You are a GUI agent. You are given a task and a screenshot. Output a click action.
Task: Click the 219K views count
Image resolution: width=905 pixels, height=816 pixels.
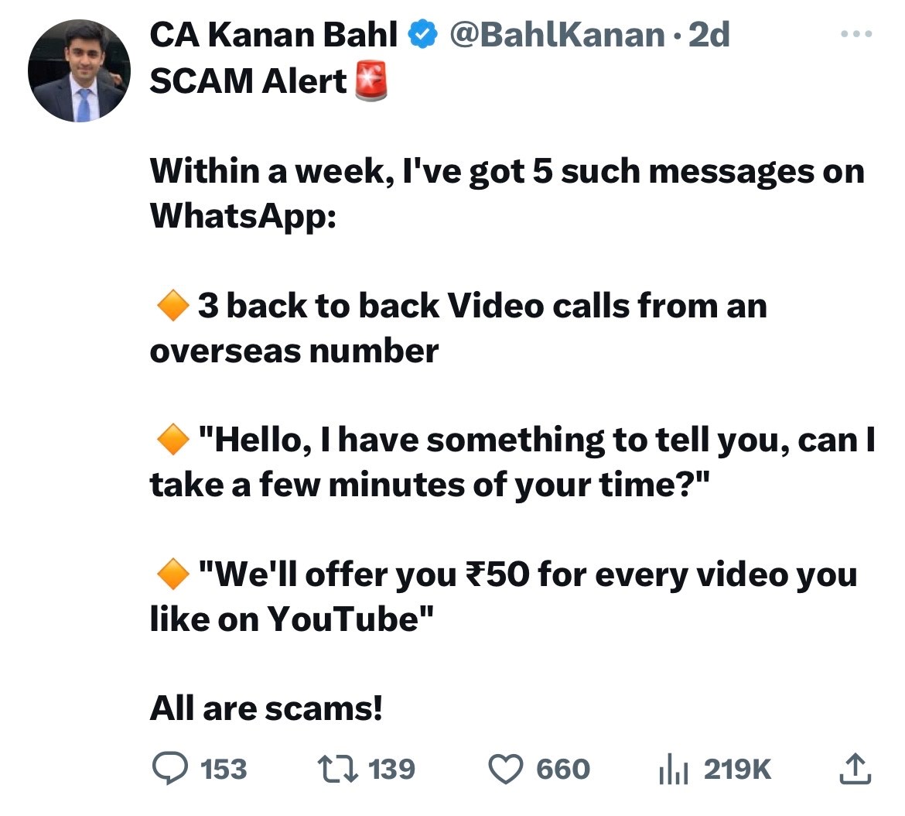tap(737, 770)
